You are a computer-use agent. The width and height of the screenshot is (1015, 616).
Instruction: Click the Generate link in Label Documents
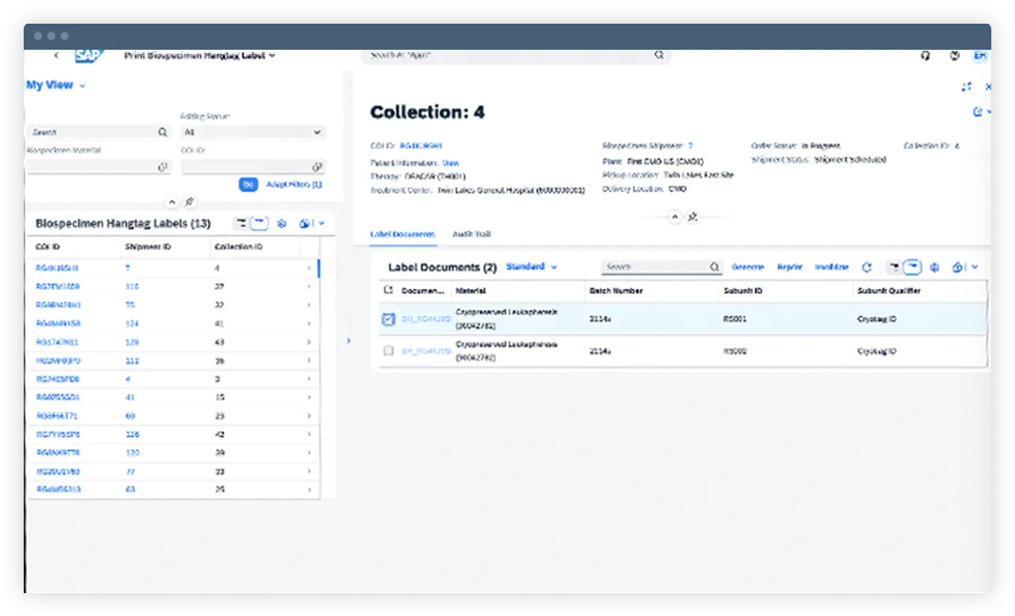[x=748, y=267]
